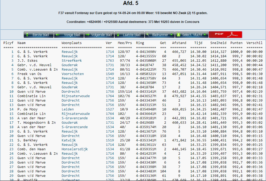The width and height of the screenshot is (266, 181).
Task: Click distance value 479,927
Action: [179, 96]
